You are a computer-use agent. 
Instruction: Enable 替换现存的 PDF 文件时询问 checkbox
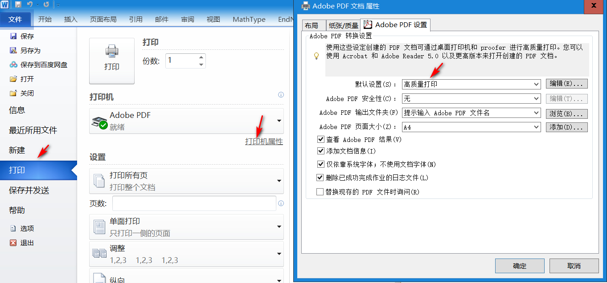[x=320, y=192]
